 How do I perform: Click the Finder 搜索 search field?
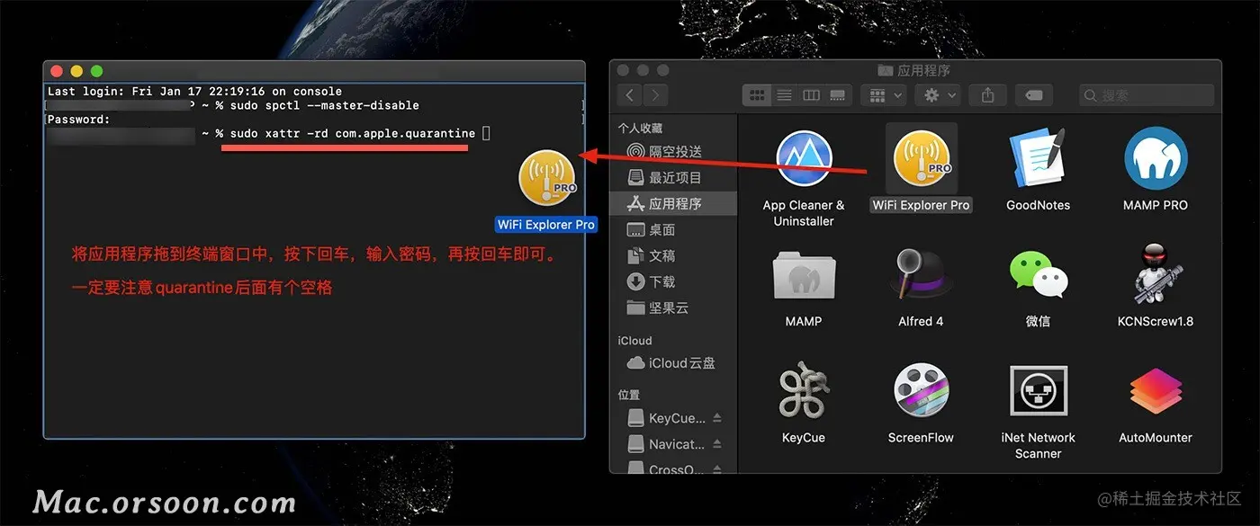coord(1147,94)
